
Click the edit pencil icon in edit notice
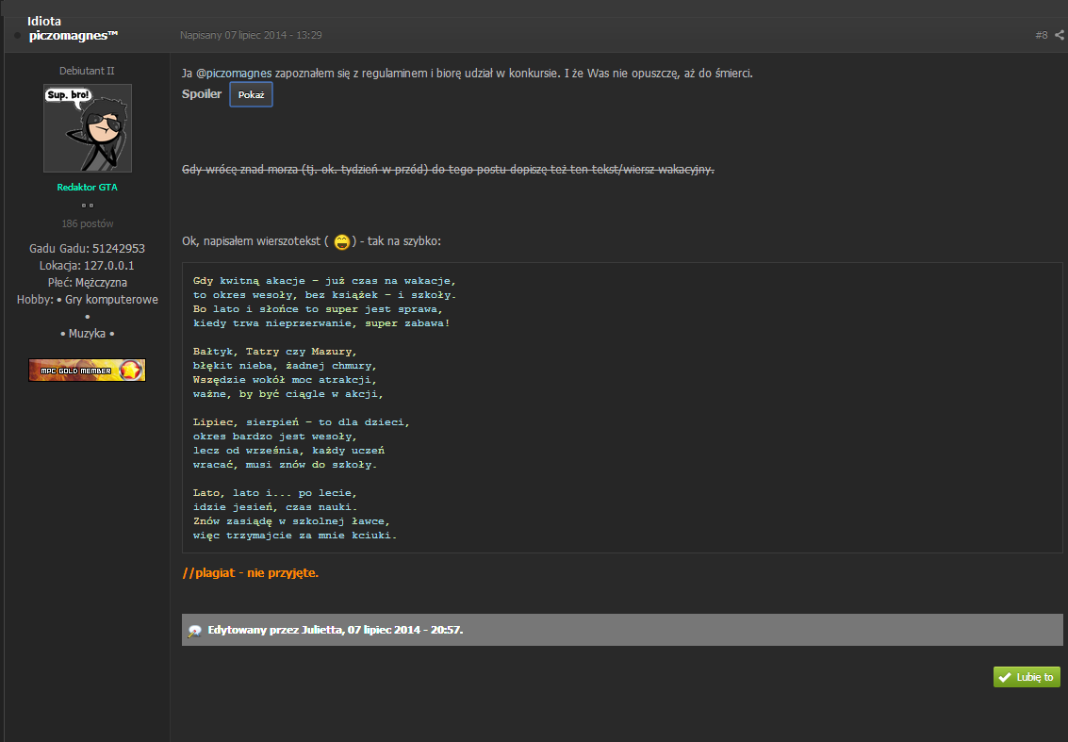[x=195, y=631]
